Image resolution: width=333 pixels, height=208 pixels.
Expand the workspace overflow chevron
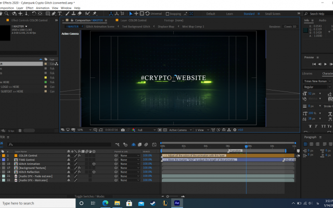(299, 14)
